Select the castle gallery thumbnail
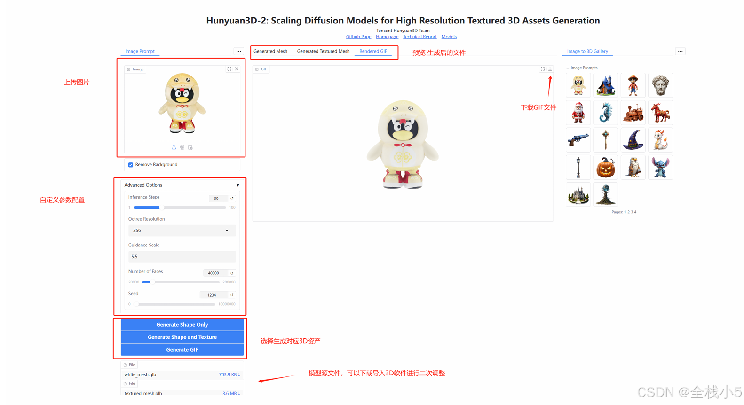 tap(578, 194)
